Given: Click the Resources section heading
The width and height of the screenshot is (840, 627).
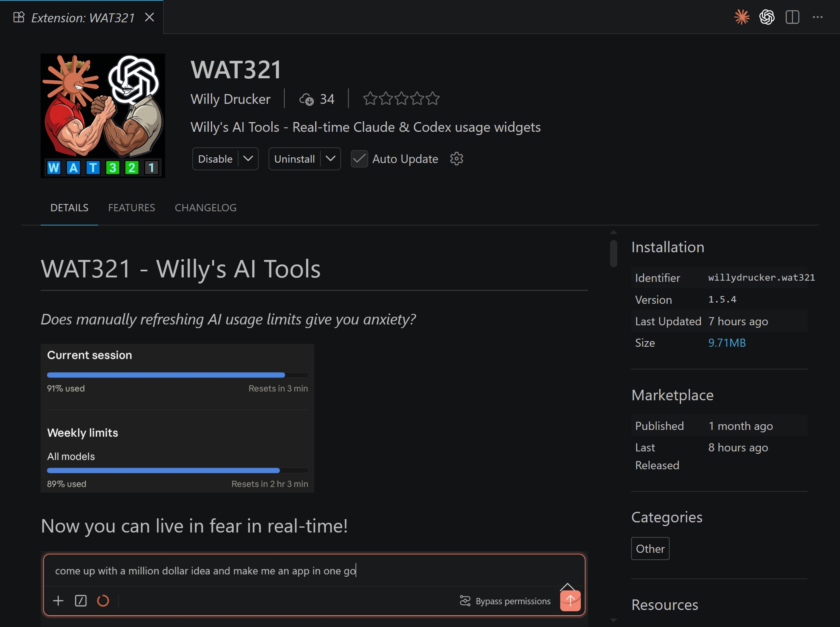Looking at the screenshot, I should click(665, 605).
